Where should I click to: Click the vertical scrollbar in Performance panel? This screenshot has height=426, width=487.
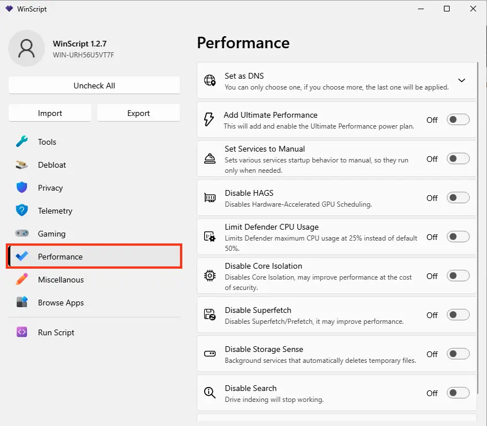coord(478,228)
